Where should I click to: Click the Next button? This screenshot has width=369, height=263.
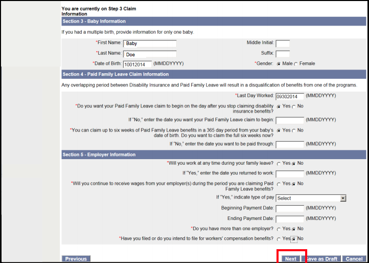click(290, 259)
